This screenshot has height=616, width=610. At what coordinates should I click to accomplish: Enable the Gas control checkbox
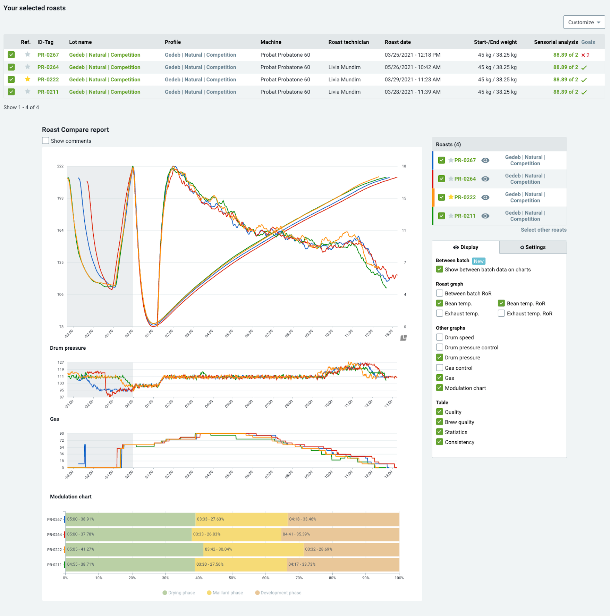point(440,368)
